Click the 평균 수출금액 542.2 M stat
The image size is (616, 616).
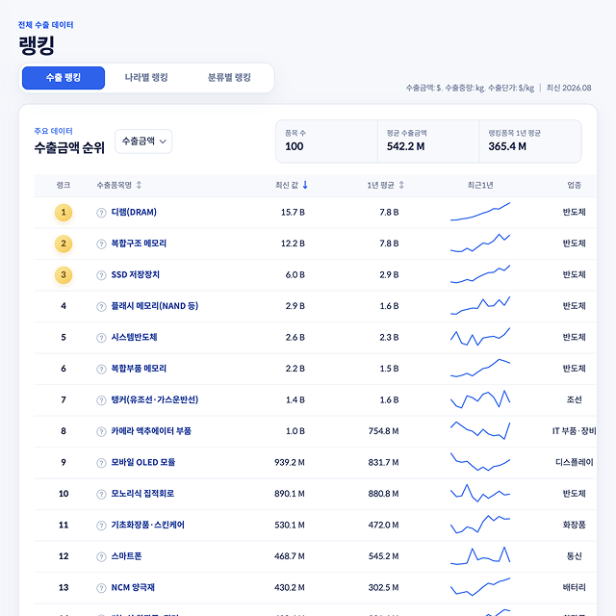click(x=428, y=141)
